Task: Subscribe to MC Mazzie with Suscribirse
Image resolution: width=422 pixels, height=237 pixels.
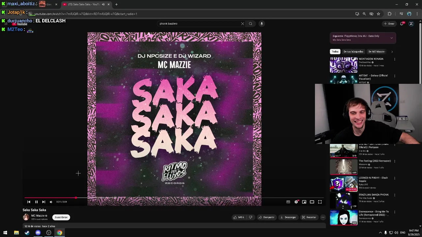Action: coord(61,217)
